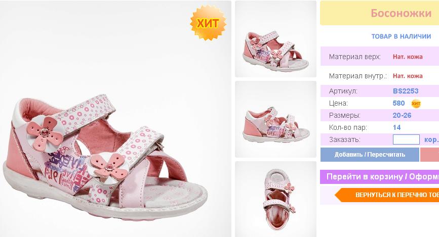Click ВЕРНУТЬСЯ К ПЕРЕЧНЮ orange arrow button

coord(387,195)
